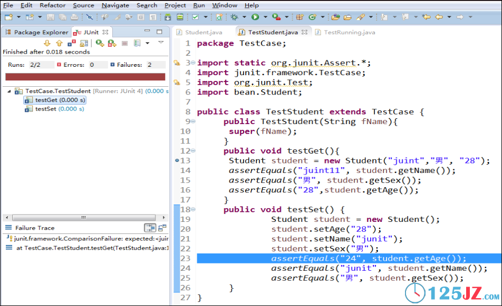
Task: Click Previous Failed Test up arrow
Action: coord(59,43)
